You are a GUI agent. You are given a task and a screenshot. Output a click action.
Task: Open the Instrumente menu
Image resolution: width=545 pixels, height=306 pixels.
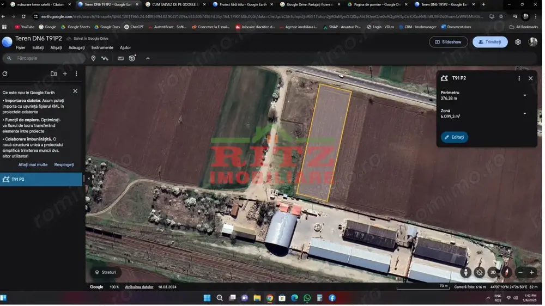click(x=102, y=48)
